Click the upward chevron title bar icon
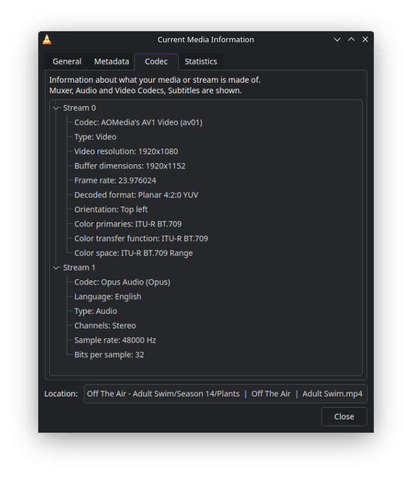This screenshot has height=478, width=412. [351, 40]
